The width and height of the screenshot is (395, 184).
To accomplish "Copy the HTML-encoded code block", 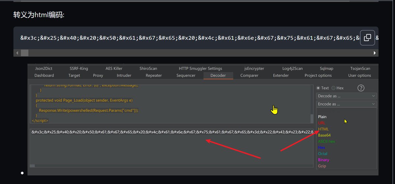I will (x=367, y=37).
